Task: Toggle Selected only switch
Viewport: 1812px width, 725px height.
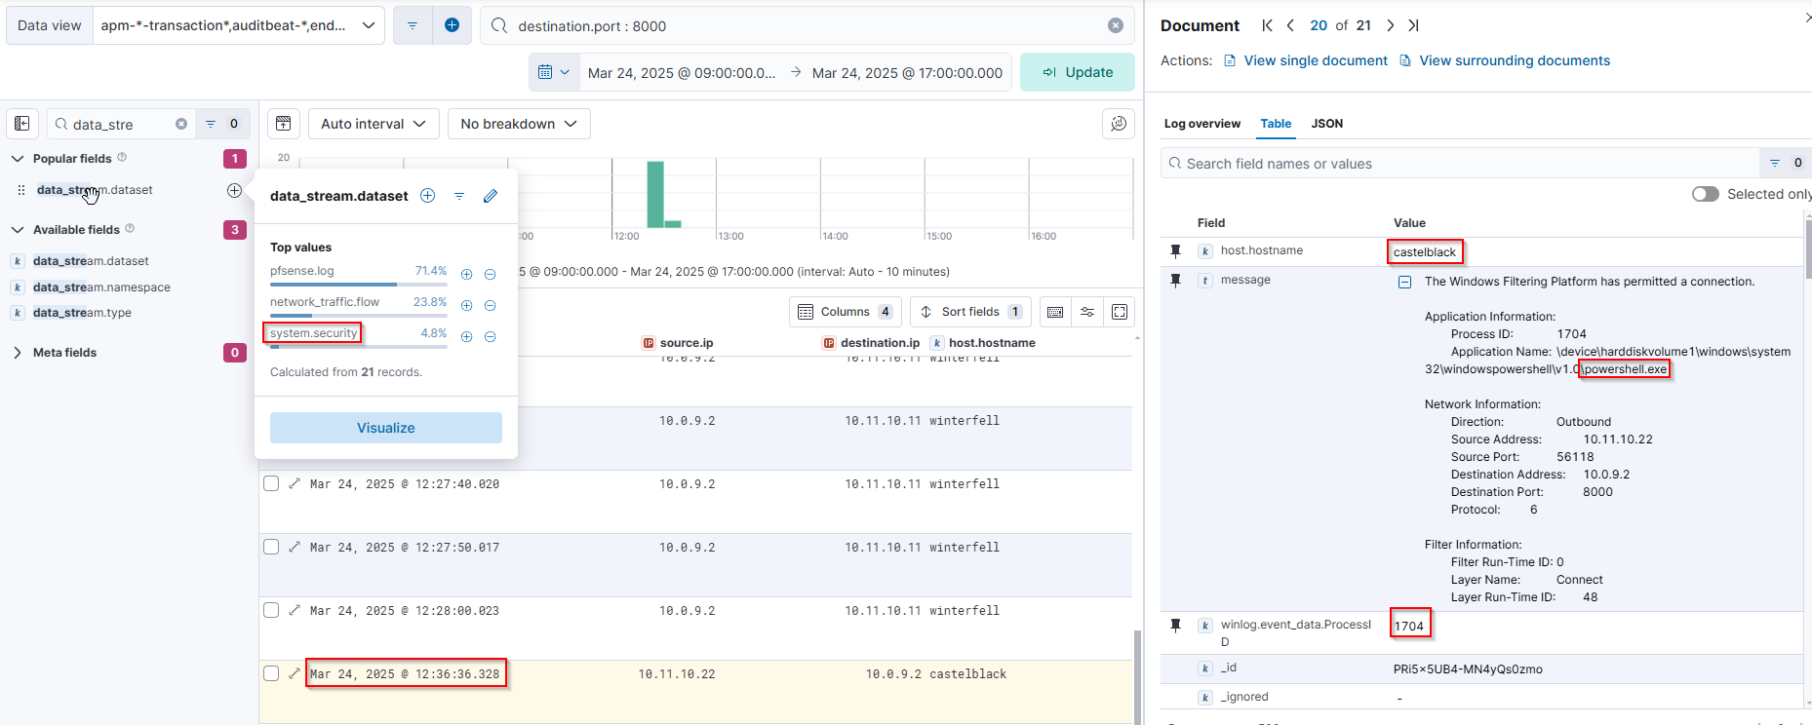Action: click(1706, 194)
